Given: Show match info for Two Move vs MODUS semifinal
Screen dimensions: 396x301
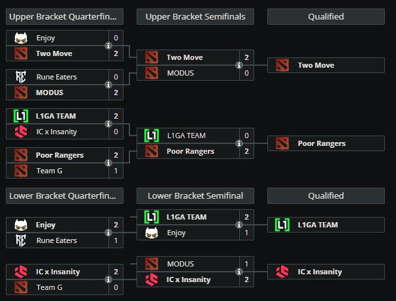Looking at the screenshot, I should point(239,65).
